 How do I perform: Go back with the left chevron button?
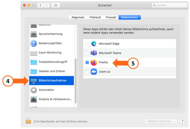click(x=40, y=5)
